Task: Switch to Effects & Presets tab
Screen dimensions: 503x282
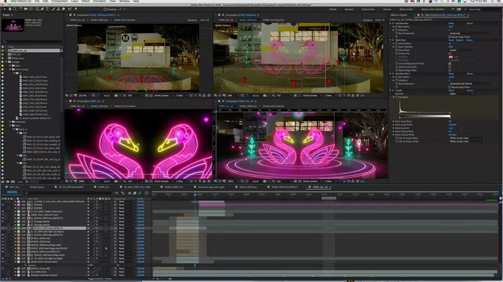Action: tap(398, 15)
